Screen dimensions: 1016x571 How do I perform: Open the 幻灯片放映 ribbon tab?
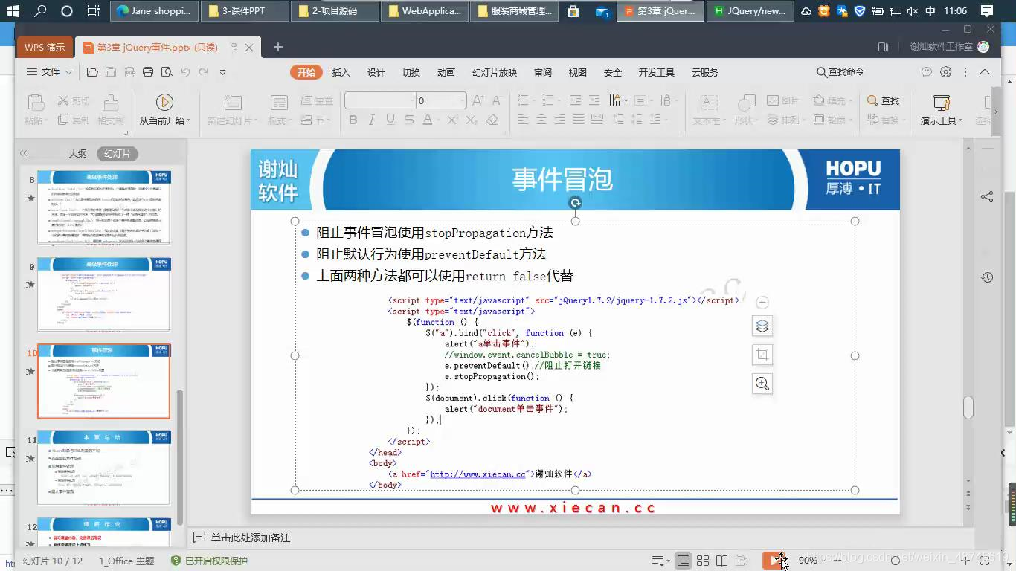(x=495, y=72)
